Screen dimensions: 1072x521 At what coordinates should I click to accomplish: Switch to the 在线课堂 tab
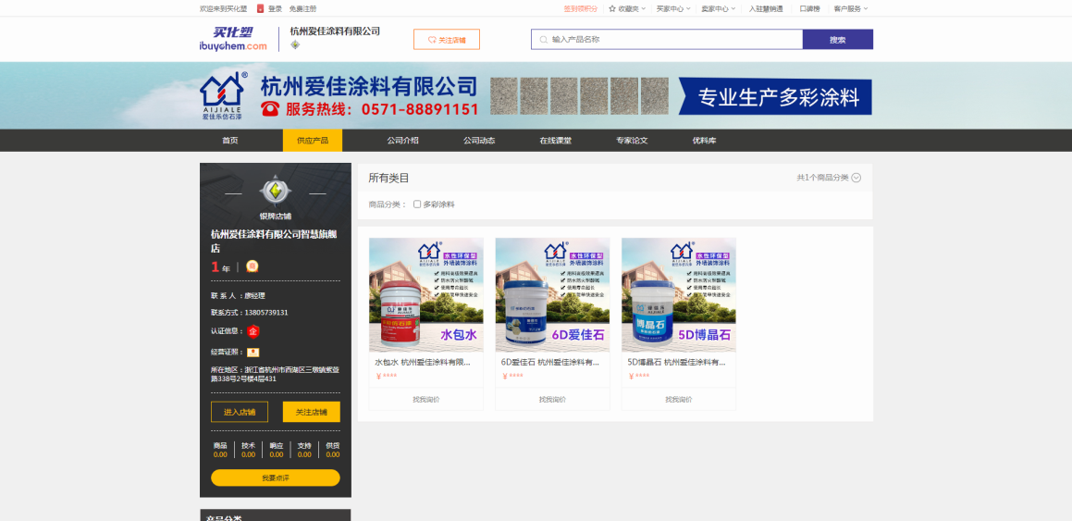555,141
